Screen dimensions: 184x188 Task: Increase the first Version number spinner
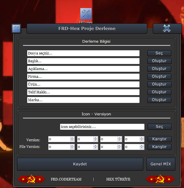point(72,138)
